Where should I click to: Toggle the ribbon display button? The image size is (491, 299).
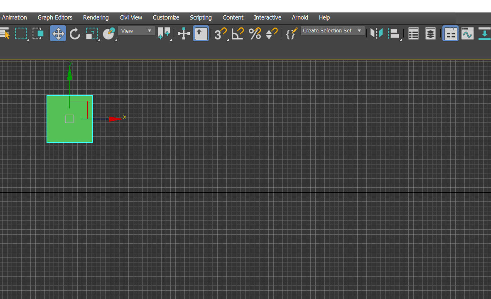(451, 34)
